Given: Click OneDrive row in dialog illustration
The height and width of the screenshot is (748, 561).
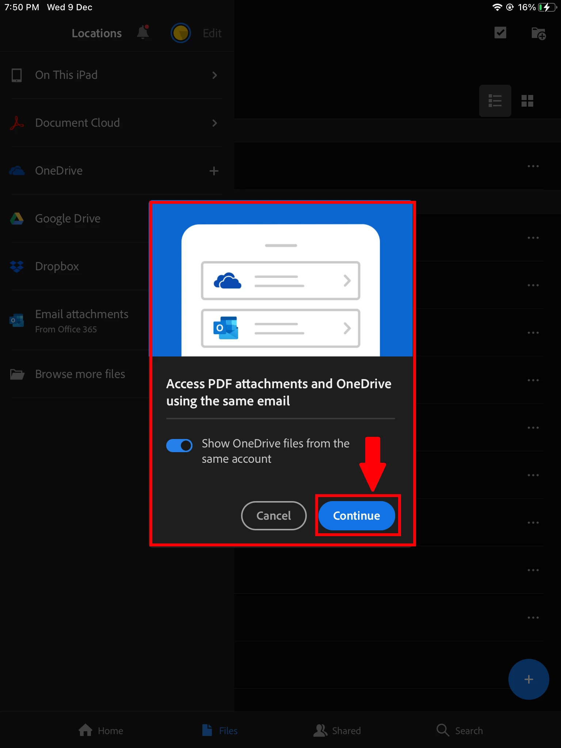Looking at the screenshot, I should point(280,280).
